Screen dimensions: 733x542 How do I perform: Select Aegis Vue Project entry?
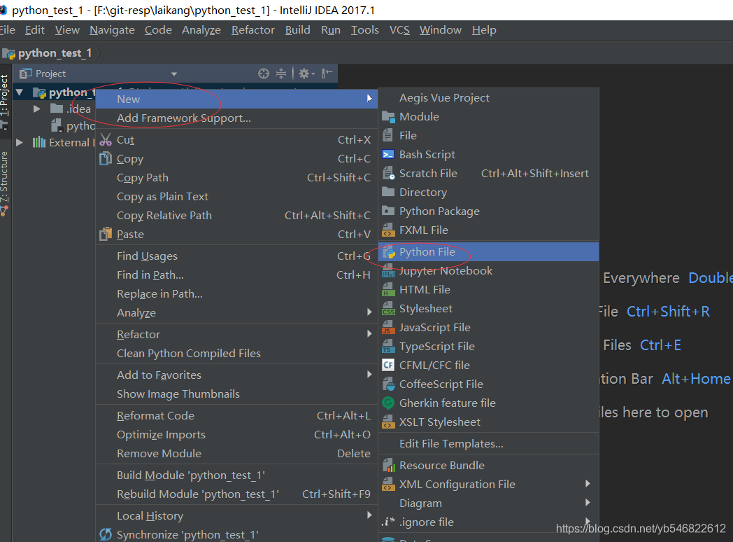tap(488, 98)
